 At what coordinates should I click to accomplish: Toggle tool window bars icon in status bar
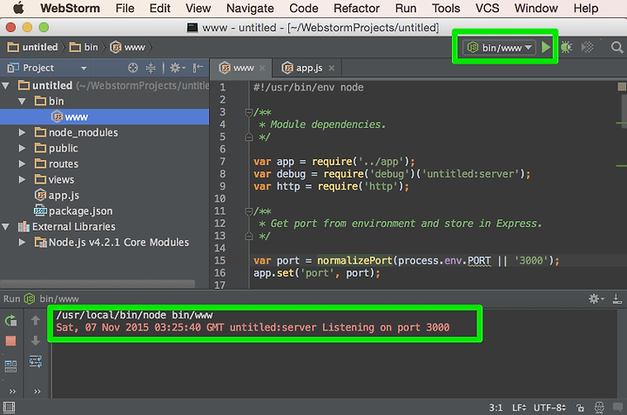point(9,407)
